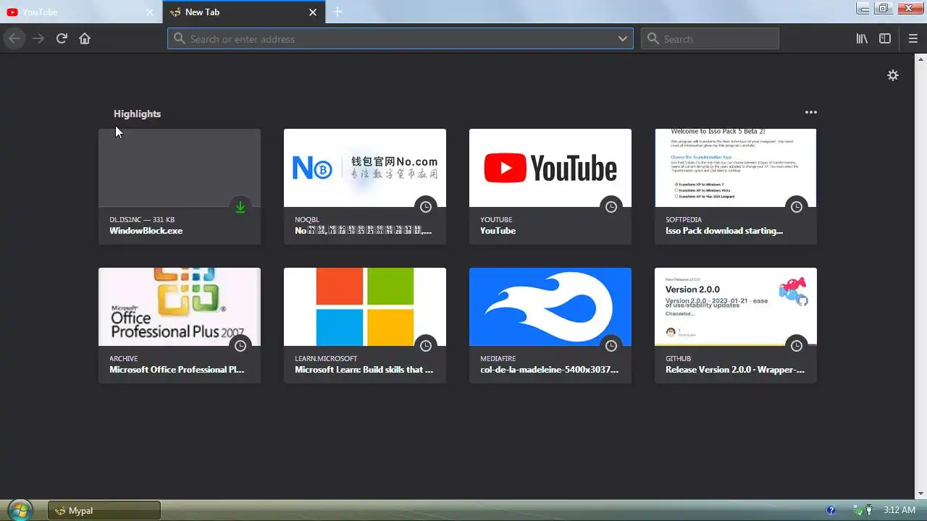This screenshot has height=521, width=927.
Task: Click into the Search box
Action: click(x=710, y=38)
